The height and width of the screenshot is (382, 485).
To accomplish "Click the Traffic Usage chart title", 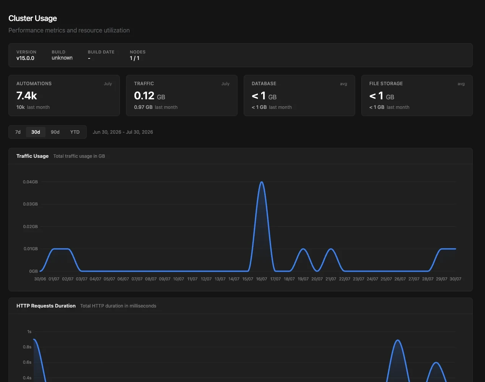I will click(x=32, y=156).
